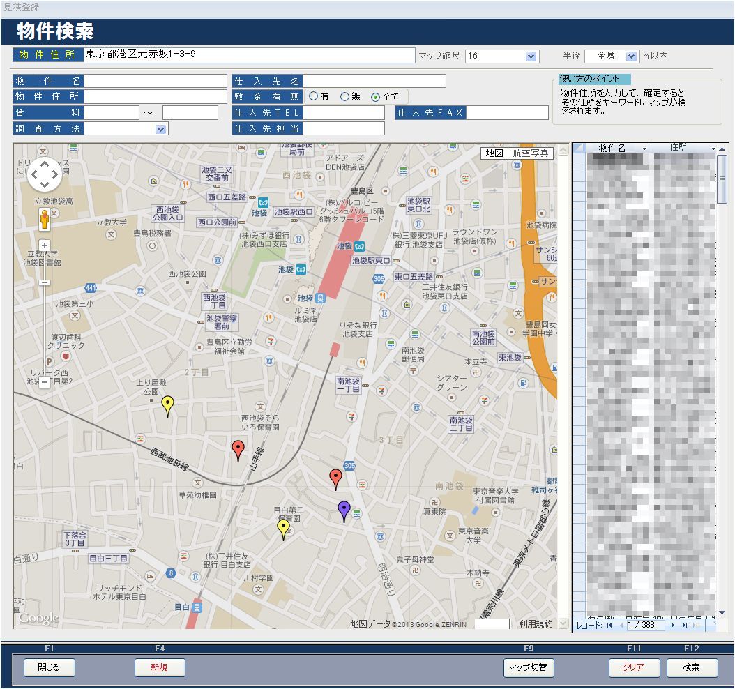Image resolution: width=735 pixels, height=689 pixels.
Task: Click the 仕入先名 input field
Action: point(374,81)
